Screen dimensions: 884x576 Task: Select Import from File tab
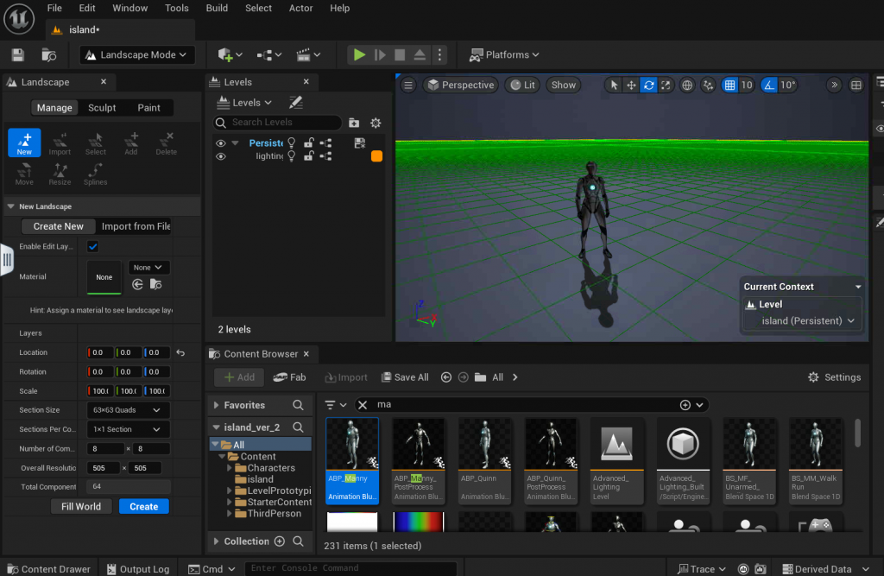(136, 226)
